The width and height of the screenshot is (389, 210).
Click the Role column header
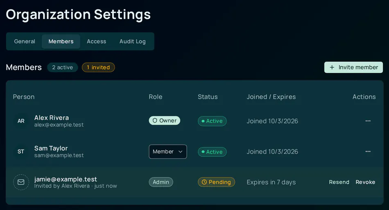click(156, 97)
